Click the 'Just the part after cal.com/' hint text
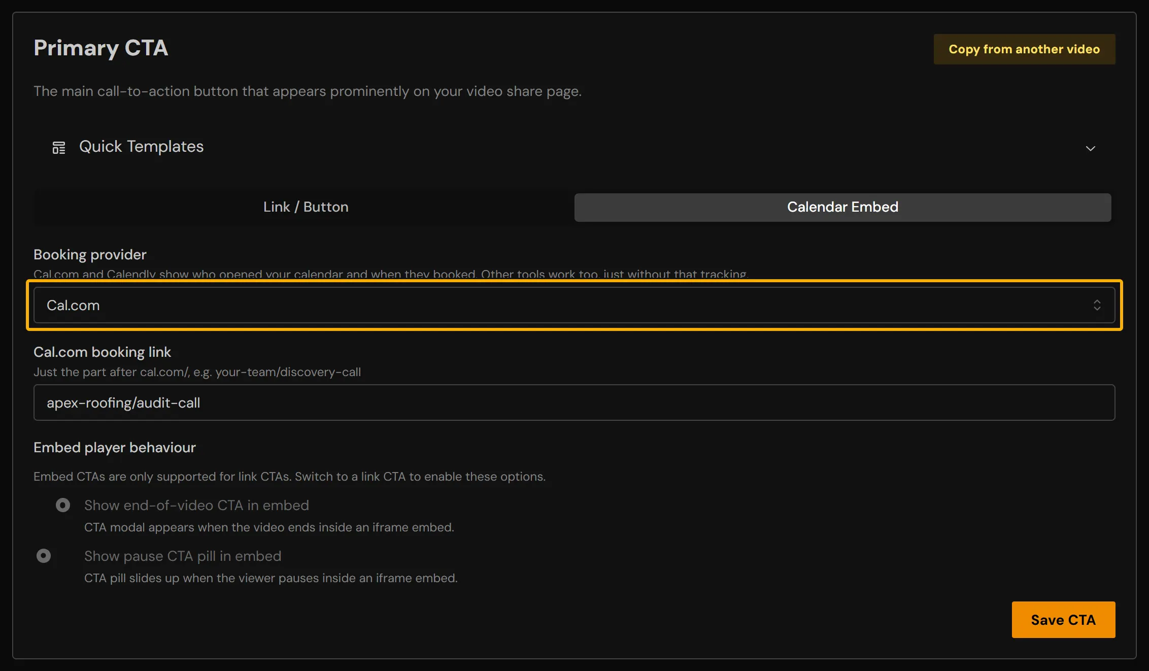Screen dimensions: 1149x671 (x=197, y=372)
